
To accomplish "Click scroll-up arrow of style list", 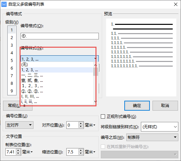I will pyautogui.click(x=95, y=65).
